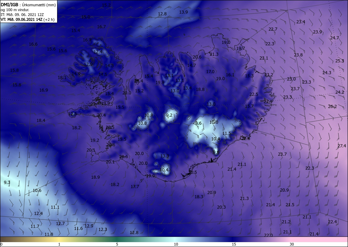The width and height of the screenshot is (348, 247).
Task: Click the map value 11.7
Action: 35,226
